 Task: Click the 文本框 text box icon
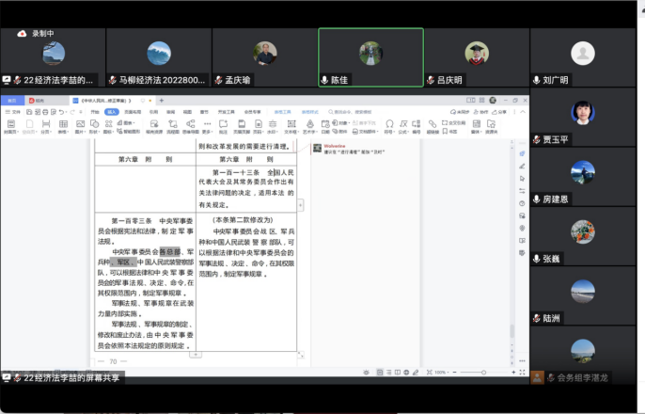(291, 124)
